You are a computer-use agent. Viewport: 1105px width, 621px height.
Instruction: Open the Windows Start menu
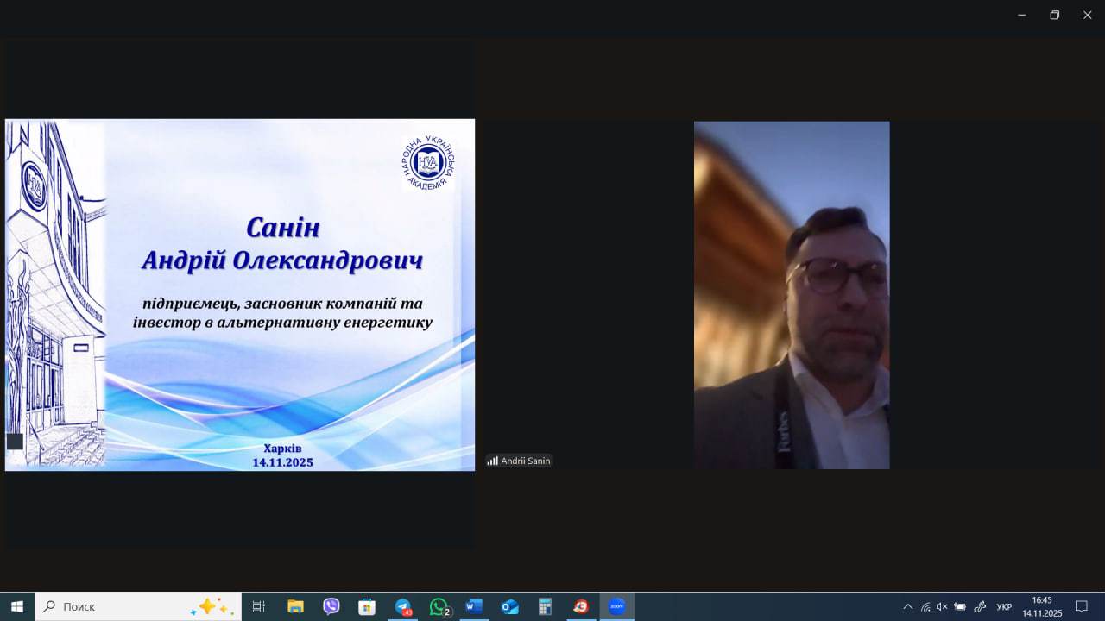click(x=16, y=606)
